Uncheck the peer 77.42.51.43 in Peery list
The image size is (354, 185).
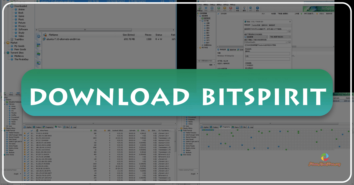pos(28,133)
